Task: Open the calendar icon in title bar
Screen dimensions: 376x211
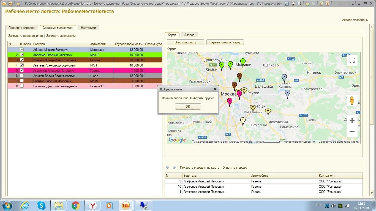Action: (x=327, y=4)
